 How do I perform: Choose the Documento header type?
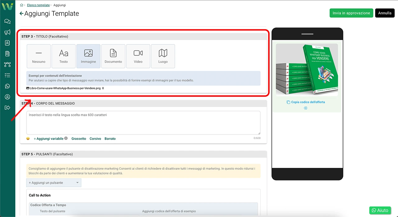(113, 56)
